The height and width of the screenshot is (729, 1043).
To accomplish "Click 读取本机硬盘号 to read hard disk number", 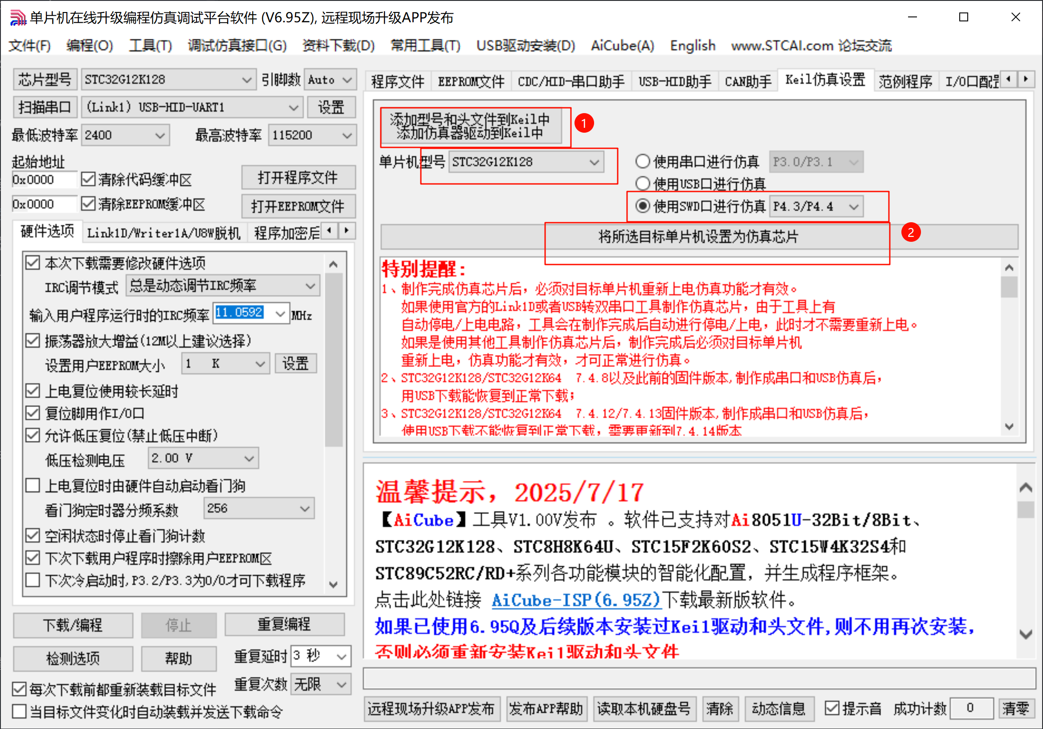I will (644, 709).
